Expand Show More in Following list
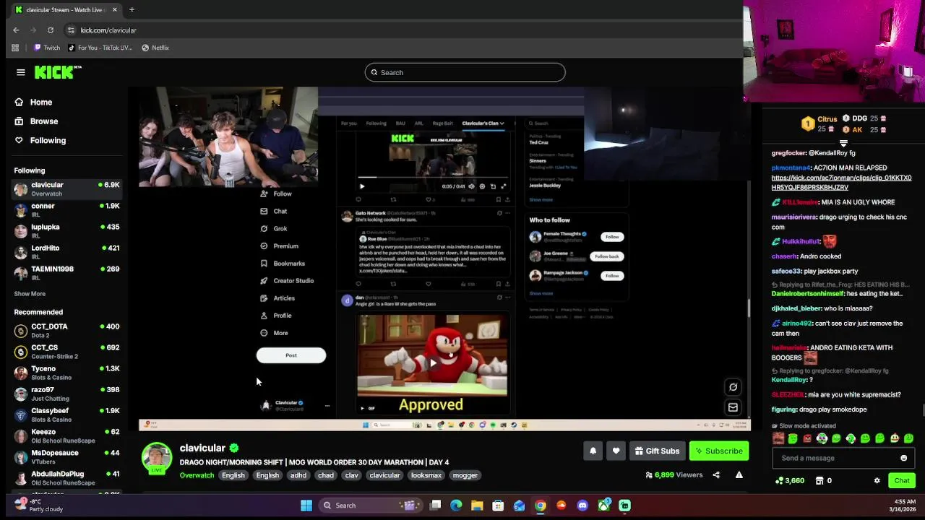 30,294
